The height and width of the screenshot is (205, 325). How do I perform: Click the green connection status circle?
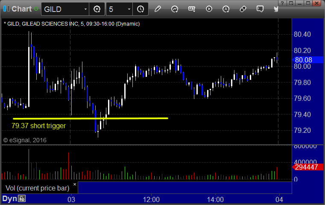36,9
